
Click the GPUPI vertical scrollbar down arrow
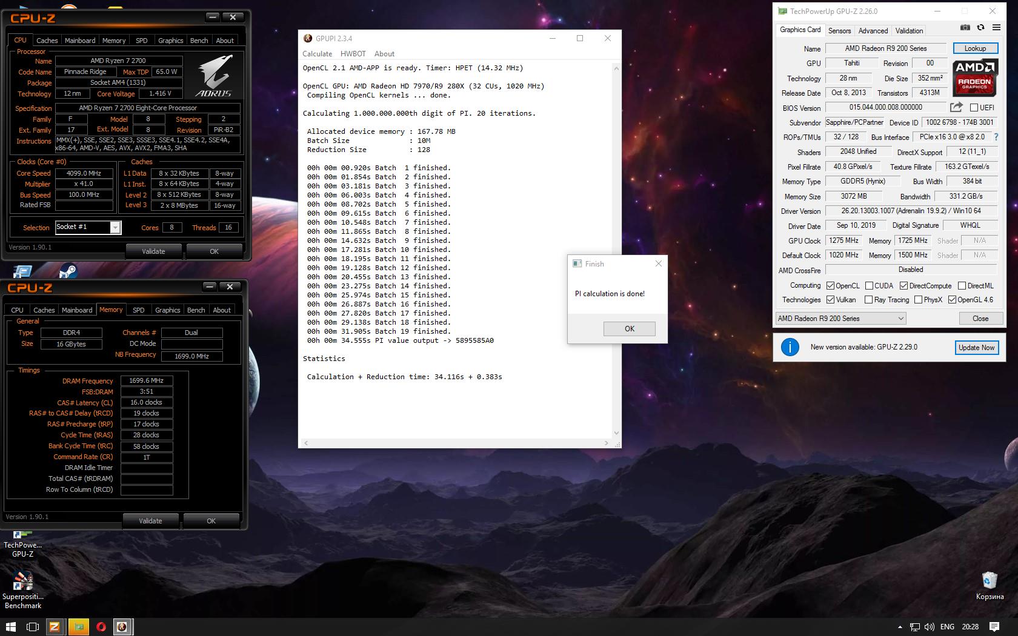616,433
